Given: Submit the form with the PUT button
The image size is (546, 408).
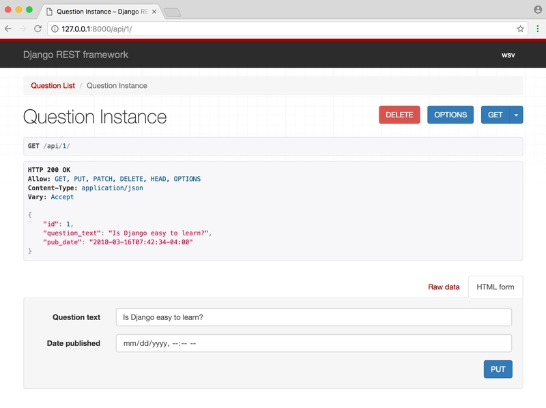Looking at the screenshot, I should [498, 369].
